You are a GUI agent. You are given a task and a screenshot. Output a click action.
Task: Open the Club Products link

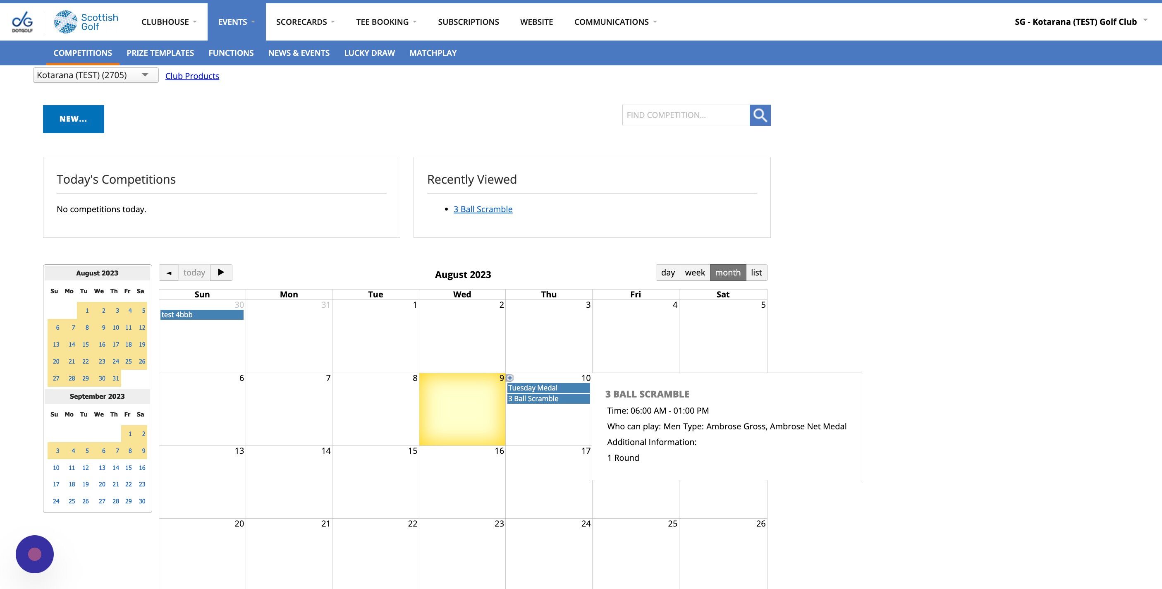[192, 76]
